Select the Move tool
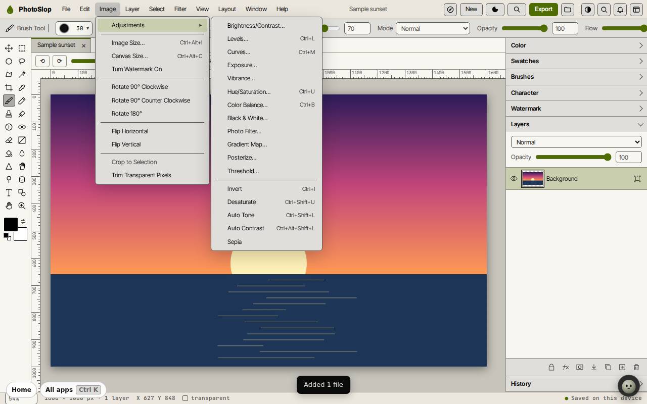Image resolution: width=647 pixels, height=404 pixels. point(9,48)
